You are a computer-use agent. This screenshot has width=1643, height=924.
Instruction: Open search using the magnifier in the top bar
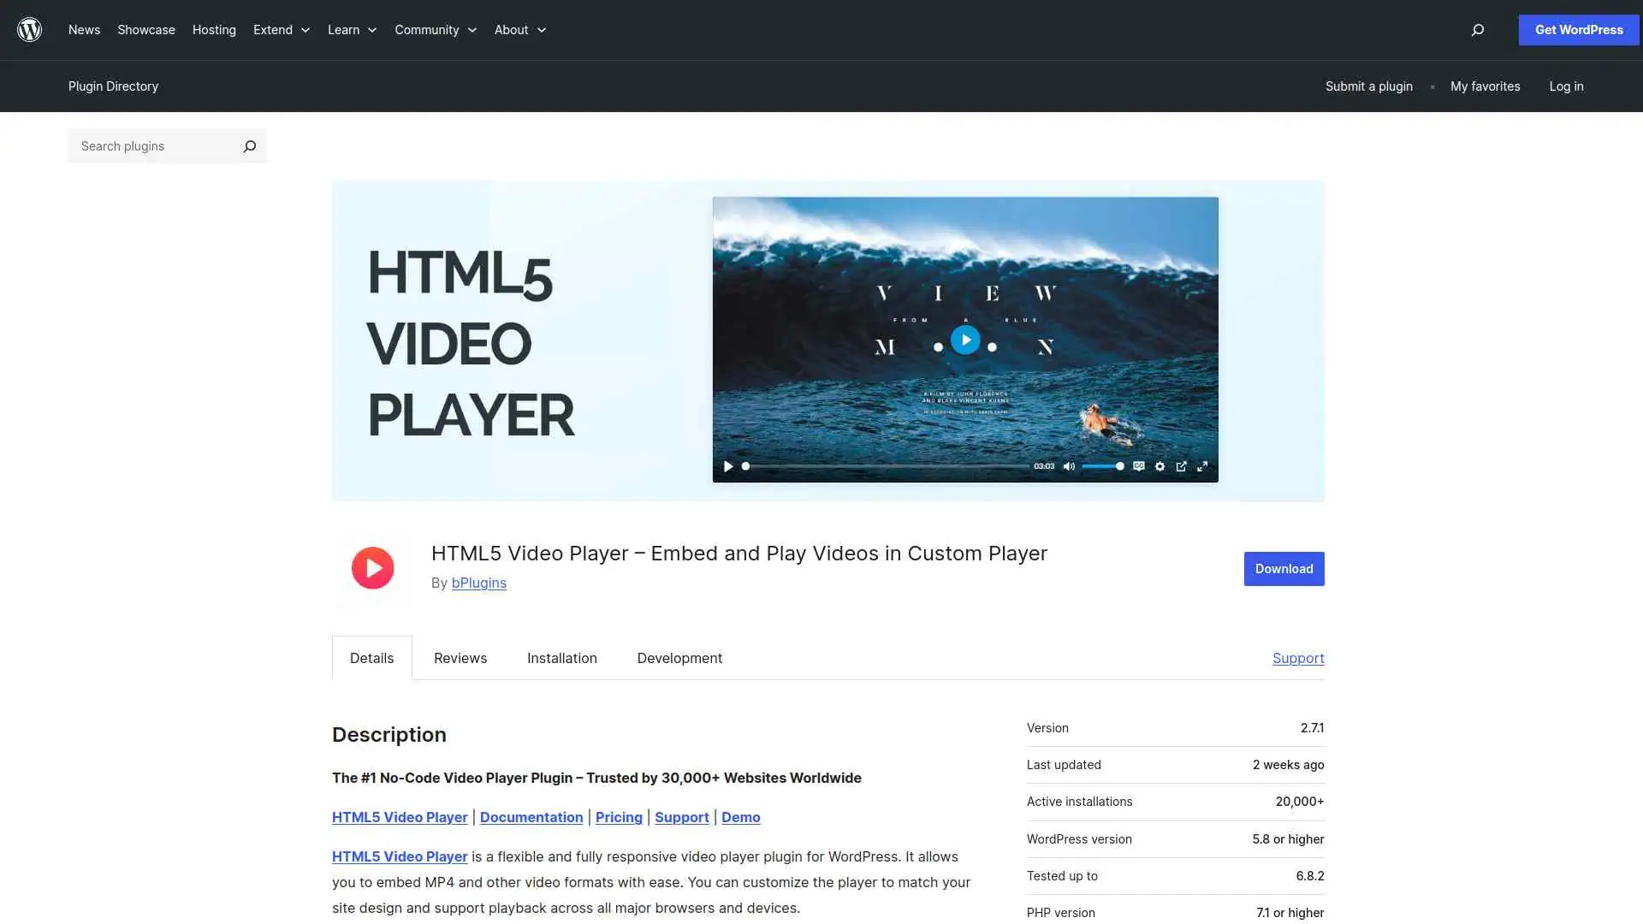pos(1477,30)
